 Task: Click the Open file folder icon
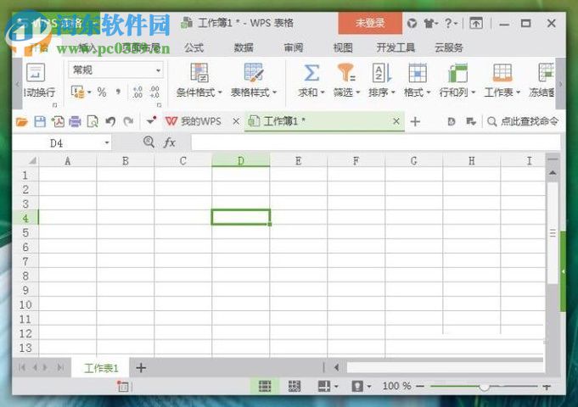click(x=22, y=121)
